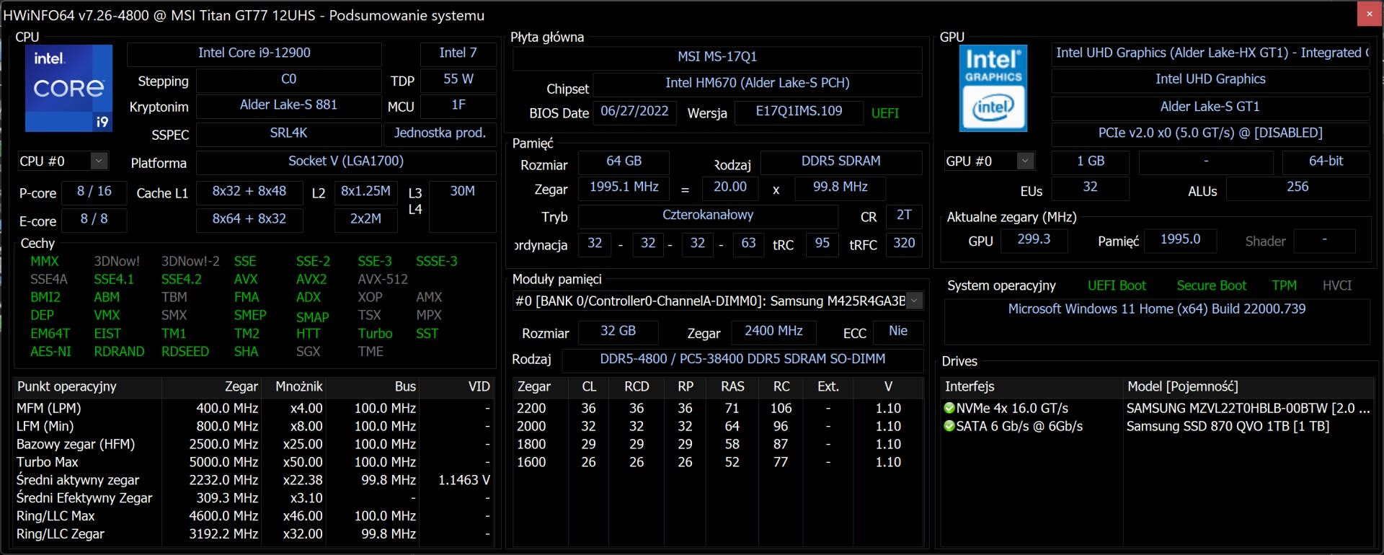Image resolution: width=1384 pixels, height=555 pixels.
Task: Click the SRL4K SSPEC value
Action: pyautogui.click(x=288, y=133)
